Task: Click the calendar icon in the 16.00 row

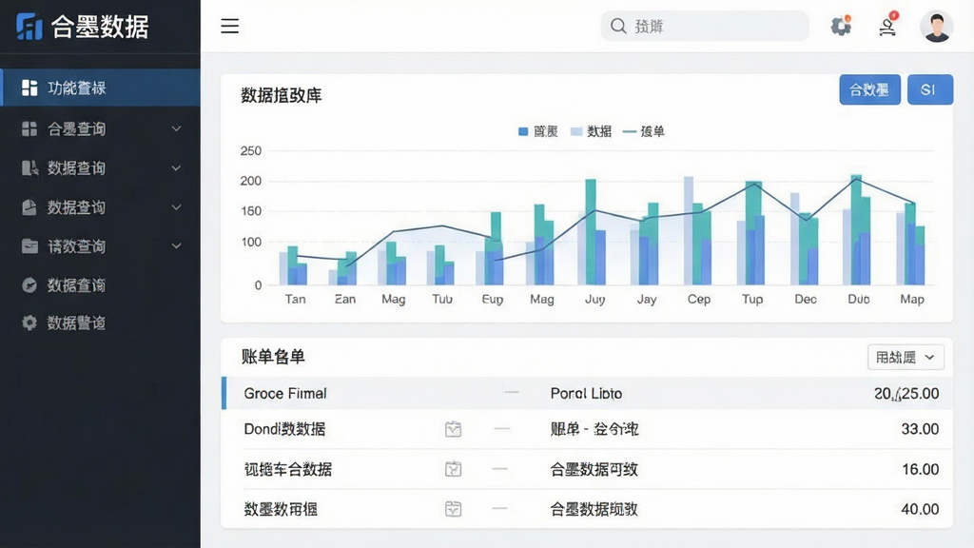Action: click(454, 469)
